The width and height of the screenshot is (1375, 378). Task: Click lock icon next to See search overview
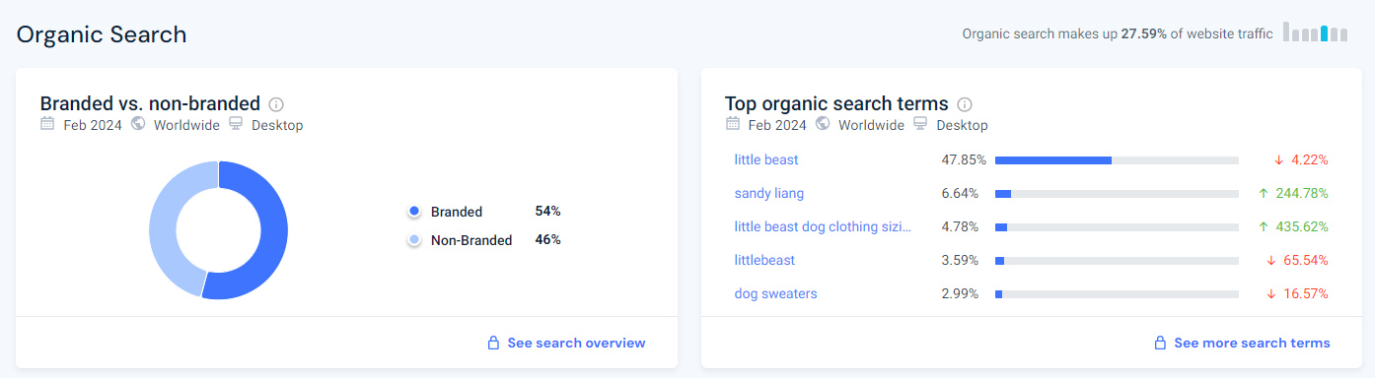pyautogui.click(x=494, y=343)
